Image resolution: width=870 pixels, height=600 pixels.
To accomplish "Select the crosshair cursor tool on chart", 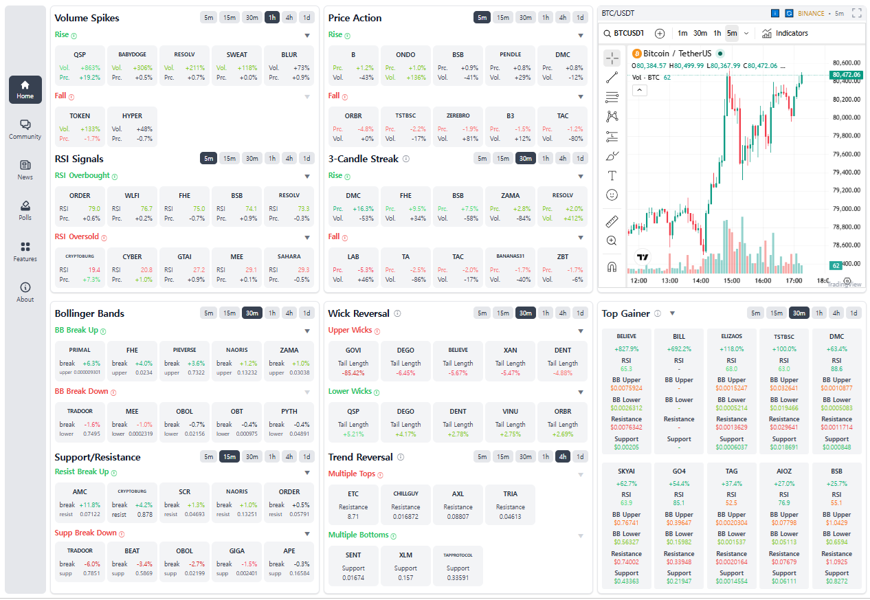I will tap(612, 58).
